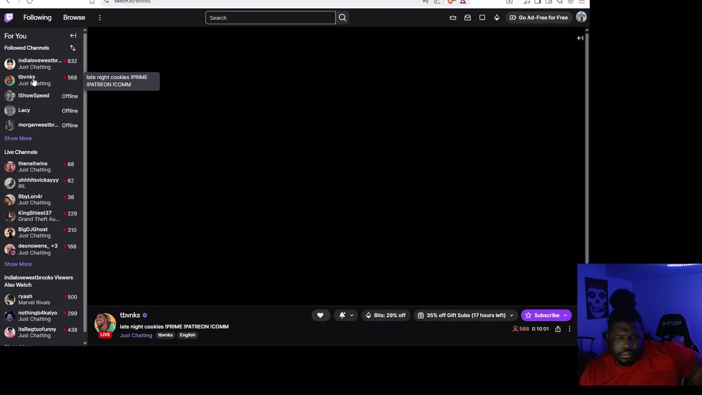
Task: Bookmark page in the browser address bar
Action: 92,2
